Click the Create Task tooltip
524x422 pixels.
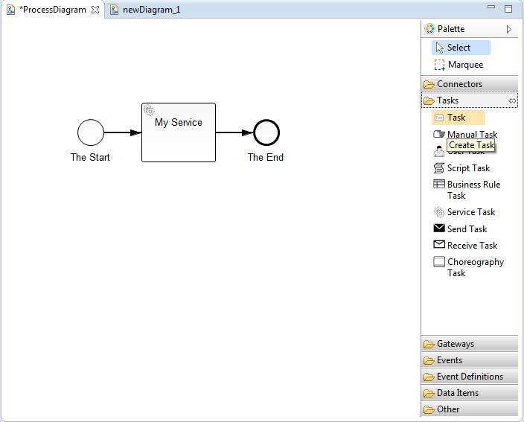coord(471,145)
